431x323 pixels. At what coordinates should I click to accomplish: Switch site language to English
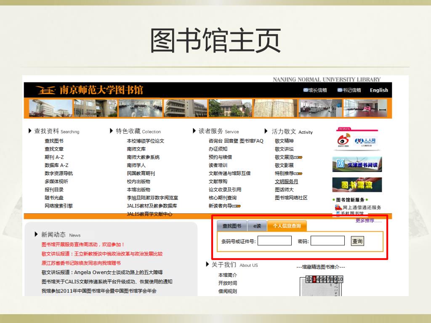tap(379, 90)
